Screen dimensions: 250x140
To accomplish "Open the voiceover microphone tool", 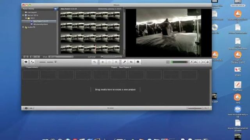I will [124, 62].
